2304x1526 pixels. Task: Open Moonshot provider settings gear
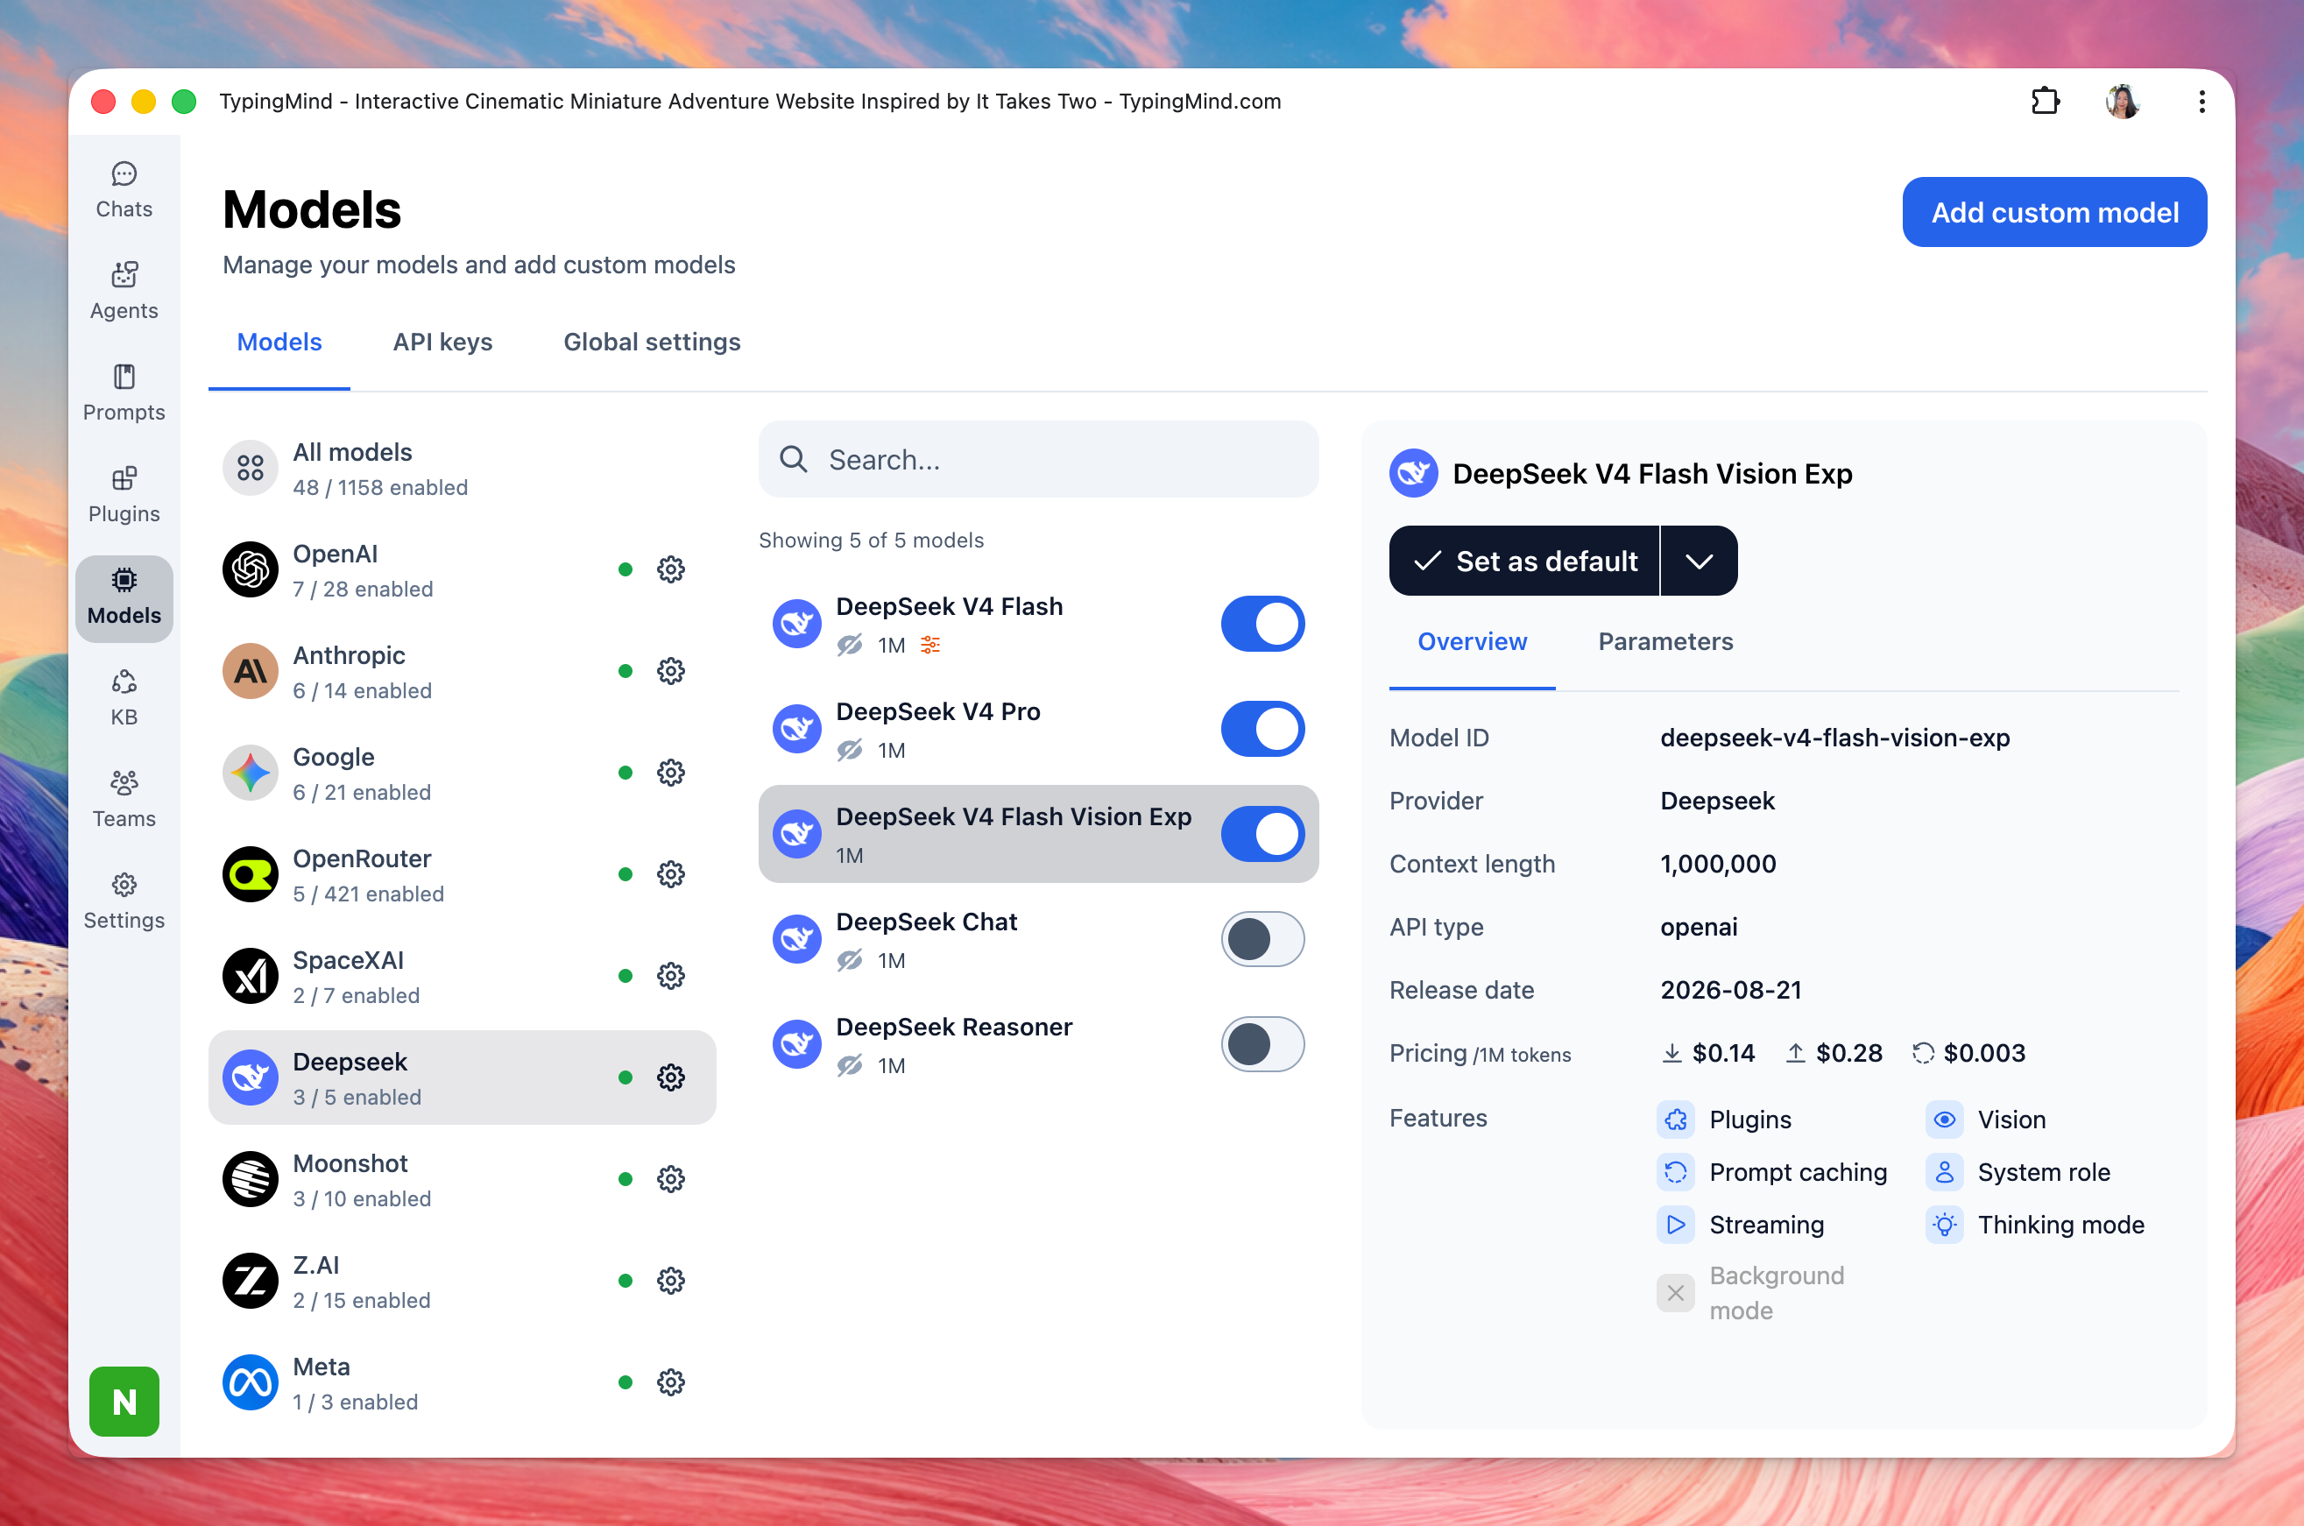tap(670, 1178)
